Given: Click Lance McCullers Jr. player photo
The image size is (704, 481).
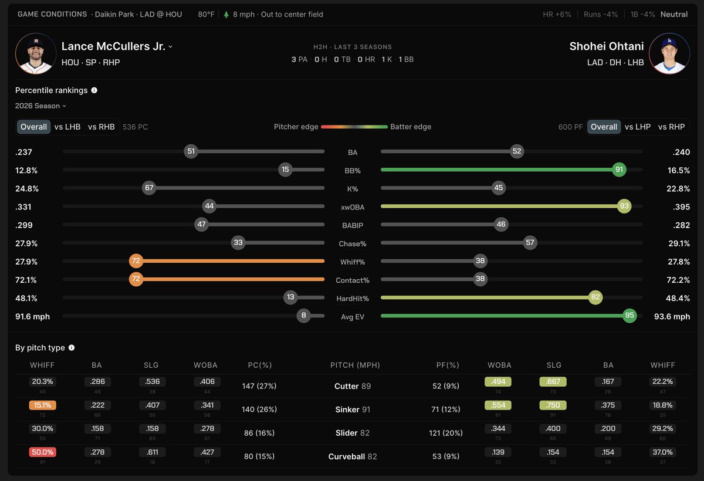Looking at the screenshot, I should tap(36, 53).
